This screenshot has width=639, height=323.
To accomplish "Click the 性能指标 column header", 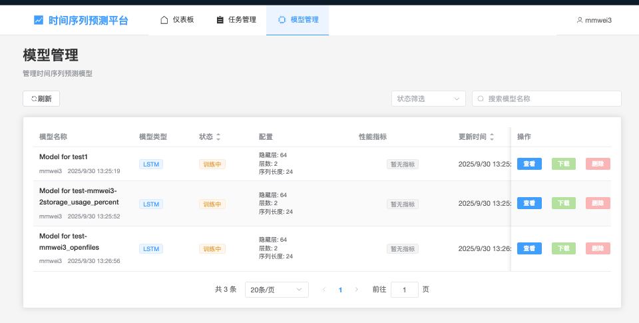I will [373, 137].
